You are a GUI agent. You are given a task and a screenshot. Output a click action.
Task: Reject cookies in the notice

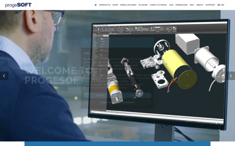click(x=100, y=95)
